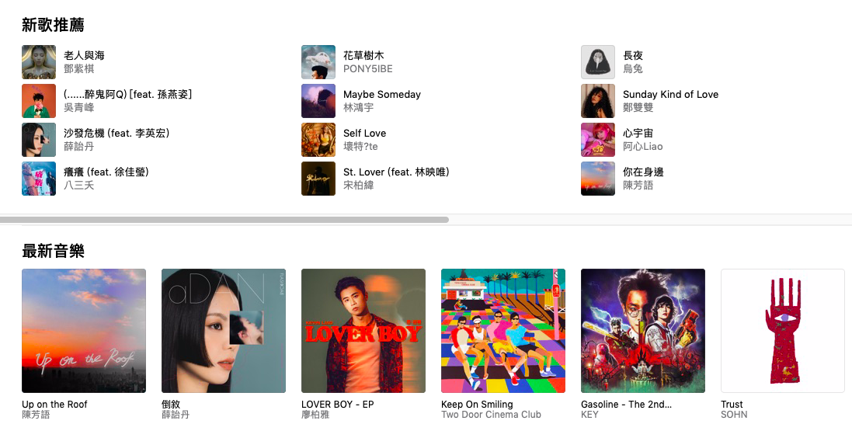Open the LOVER BOY - EP album cover
The image size is (852, 431).
[363, 331]
